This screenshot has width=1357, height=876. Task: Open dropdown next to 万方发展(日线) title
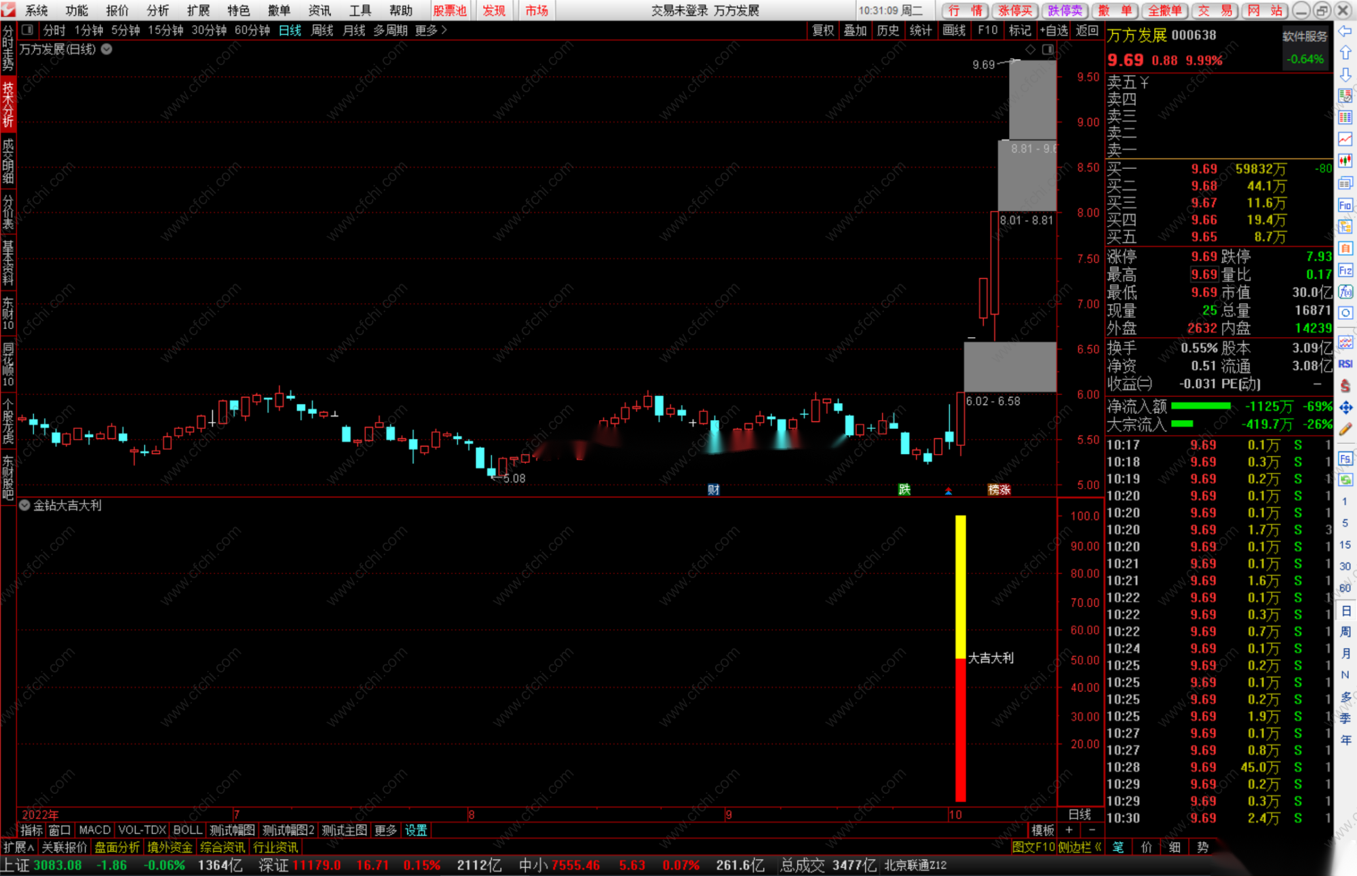click(x=107, y=50)
